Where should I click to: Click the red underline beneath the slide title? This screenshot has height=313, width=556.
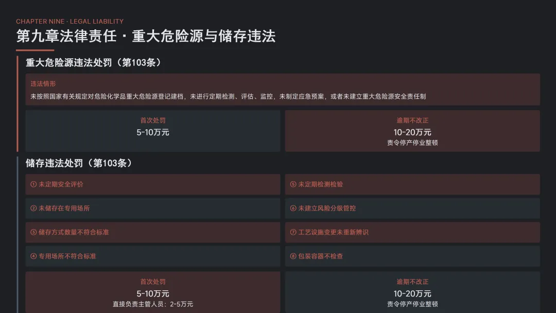coord(35,50)
